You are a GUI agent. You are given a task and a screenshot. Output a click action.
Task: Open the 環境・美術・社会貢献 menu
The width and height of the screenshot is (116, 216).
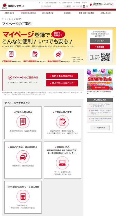point(86,13)
